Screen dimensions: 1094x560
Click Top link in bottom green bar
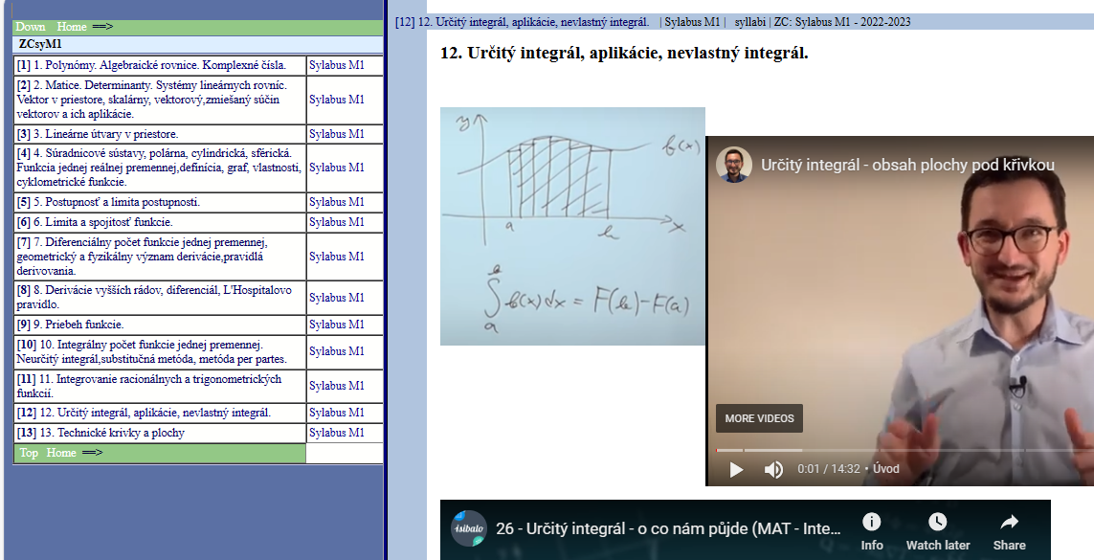coord(30,453)
